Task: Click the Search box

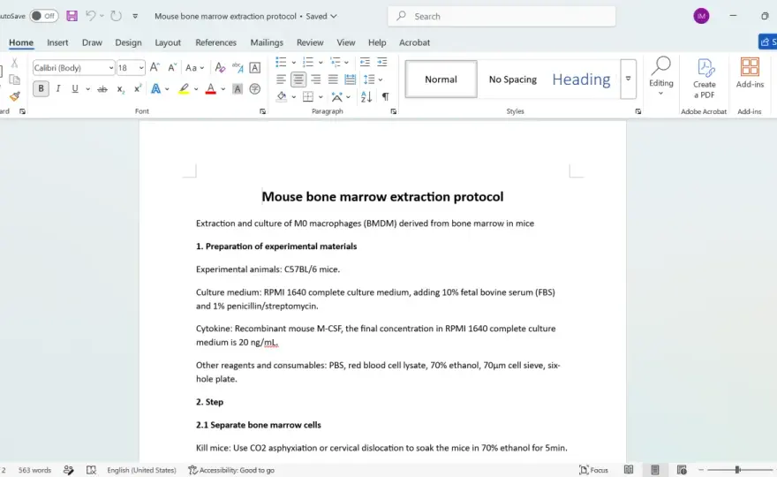Action: point(502,17)
